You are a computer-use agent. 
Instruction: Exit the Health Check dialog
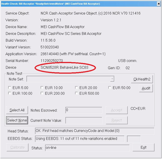pyautogui.click(x=143, y=148)
